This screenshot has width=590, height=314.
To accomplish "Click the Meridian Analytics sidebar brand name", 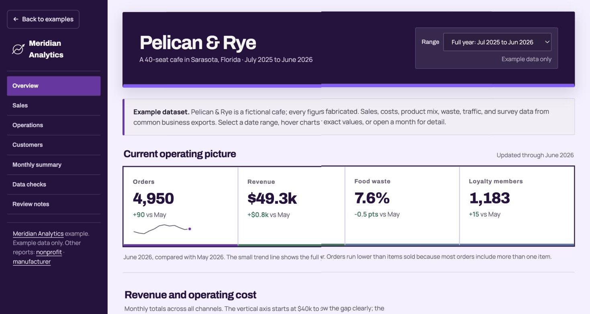I will (x=46, y=49).
